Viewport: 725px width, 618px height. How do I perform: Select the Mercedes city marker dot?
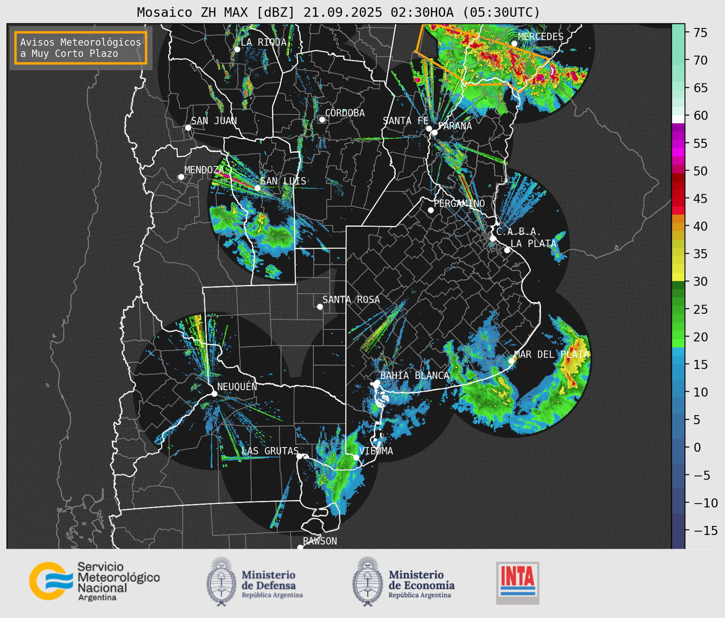click(x=514, y=44)
